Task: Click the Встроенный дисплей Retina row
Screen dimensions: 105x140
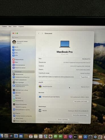Action: click(x=64, y=97)
